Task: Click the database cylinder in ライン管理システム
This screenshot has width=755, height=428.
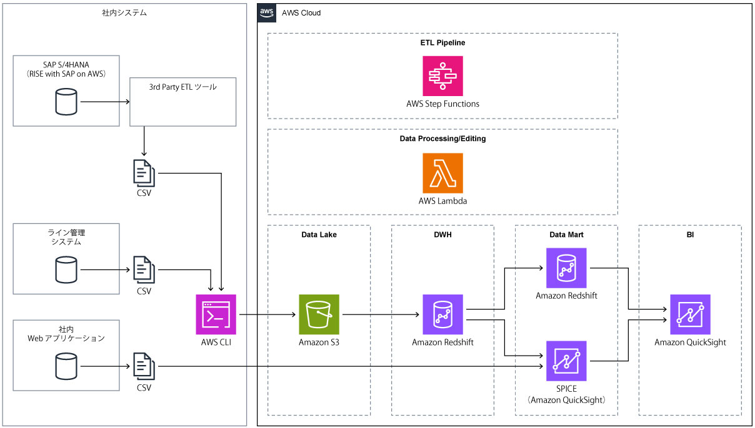Action: click(66, 270)
